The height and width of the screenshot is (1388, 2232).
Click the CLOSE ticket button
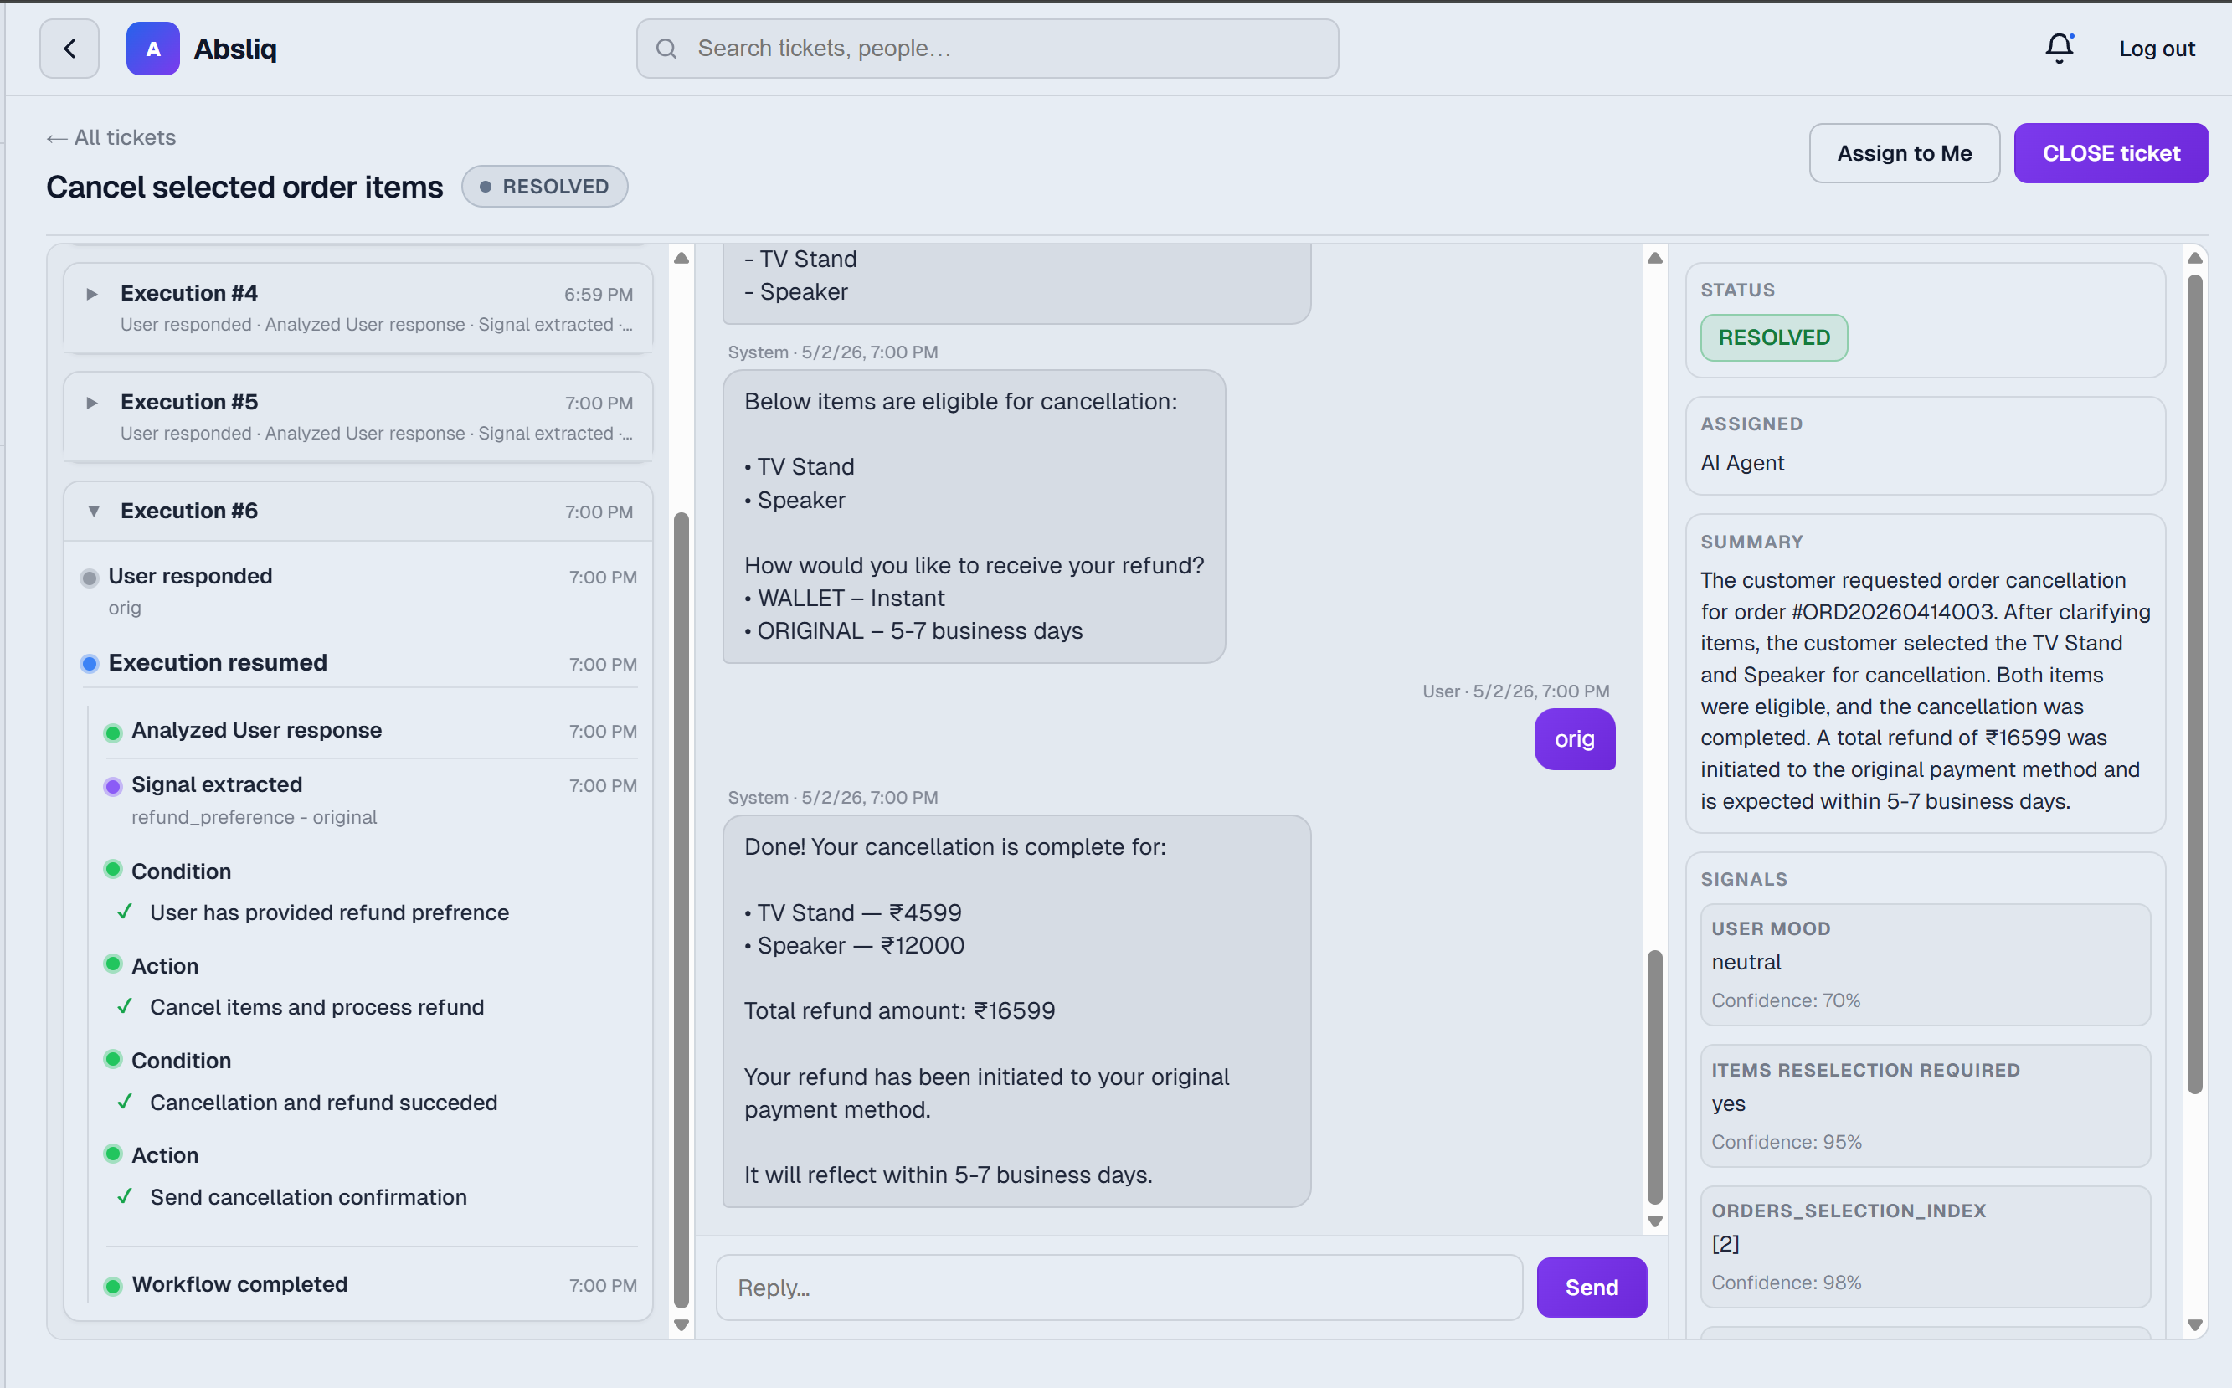[x=2111, y=153]
